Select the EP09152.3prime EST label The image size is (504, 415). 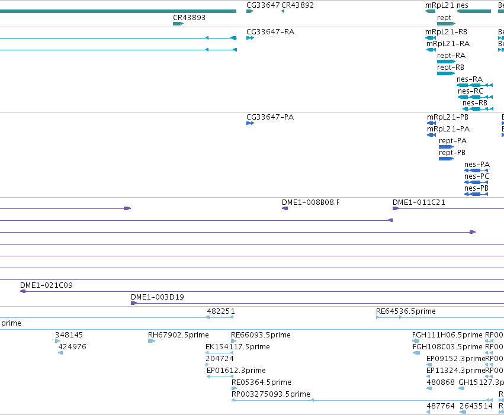pos(455,359)
